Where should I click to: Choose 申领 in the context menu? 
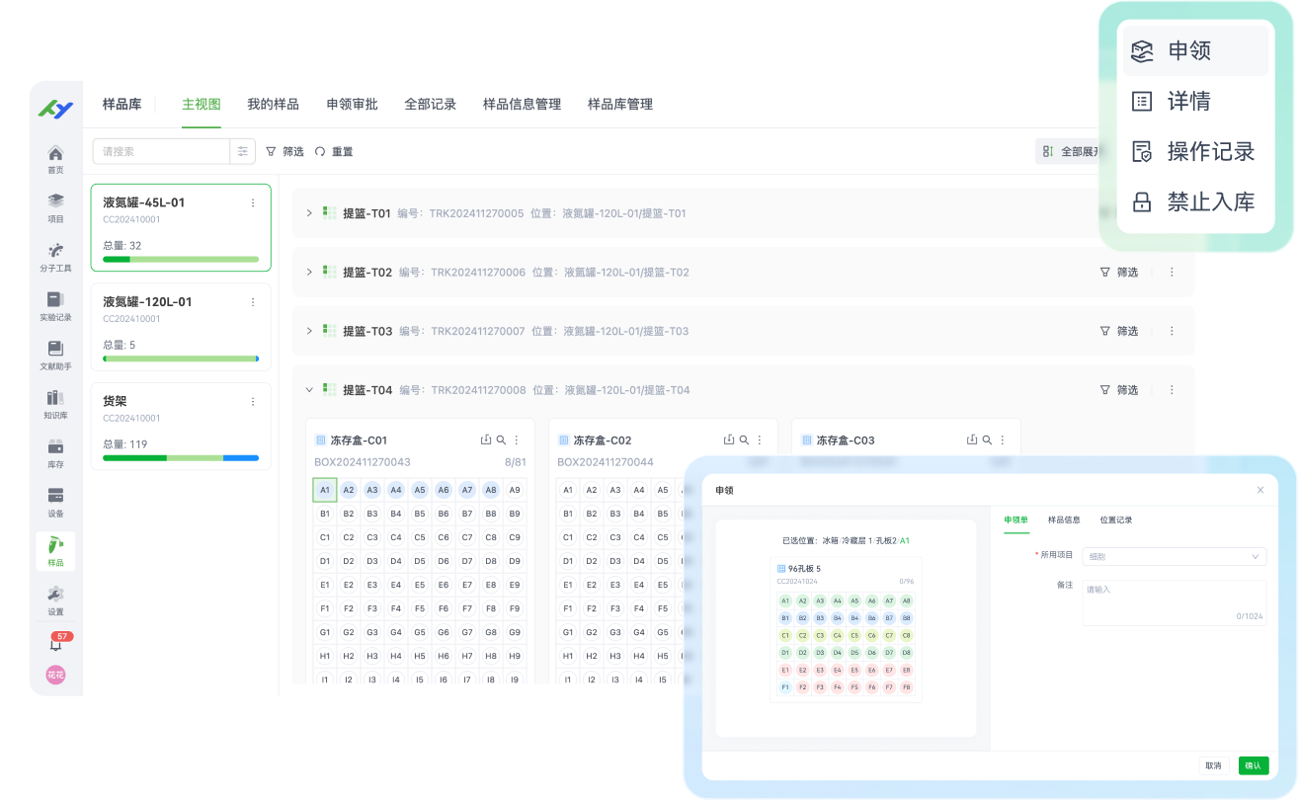click(1195, 50)
